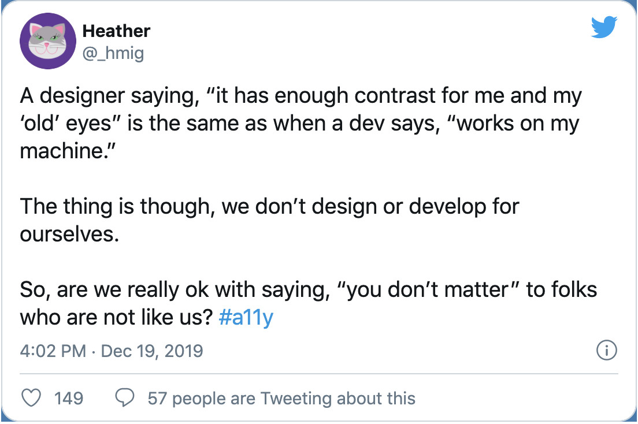
Task: Click the Dec 19, 2019 date
Action: click(x=152, y=351)
